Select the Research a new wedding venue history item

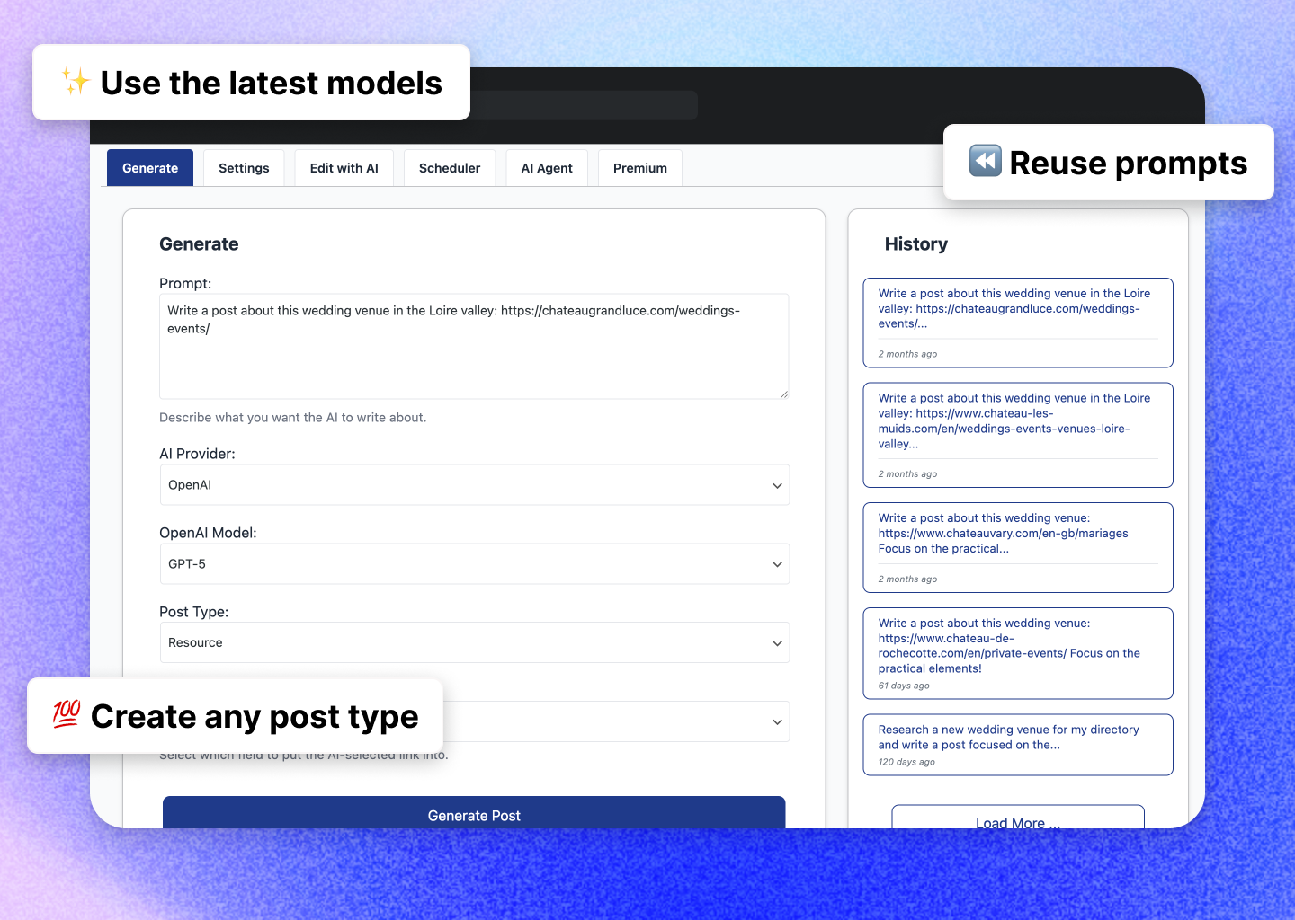(1017, 744)
